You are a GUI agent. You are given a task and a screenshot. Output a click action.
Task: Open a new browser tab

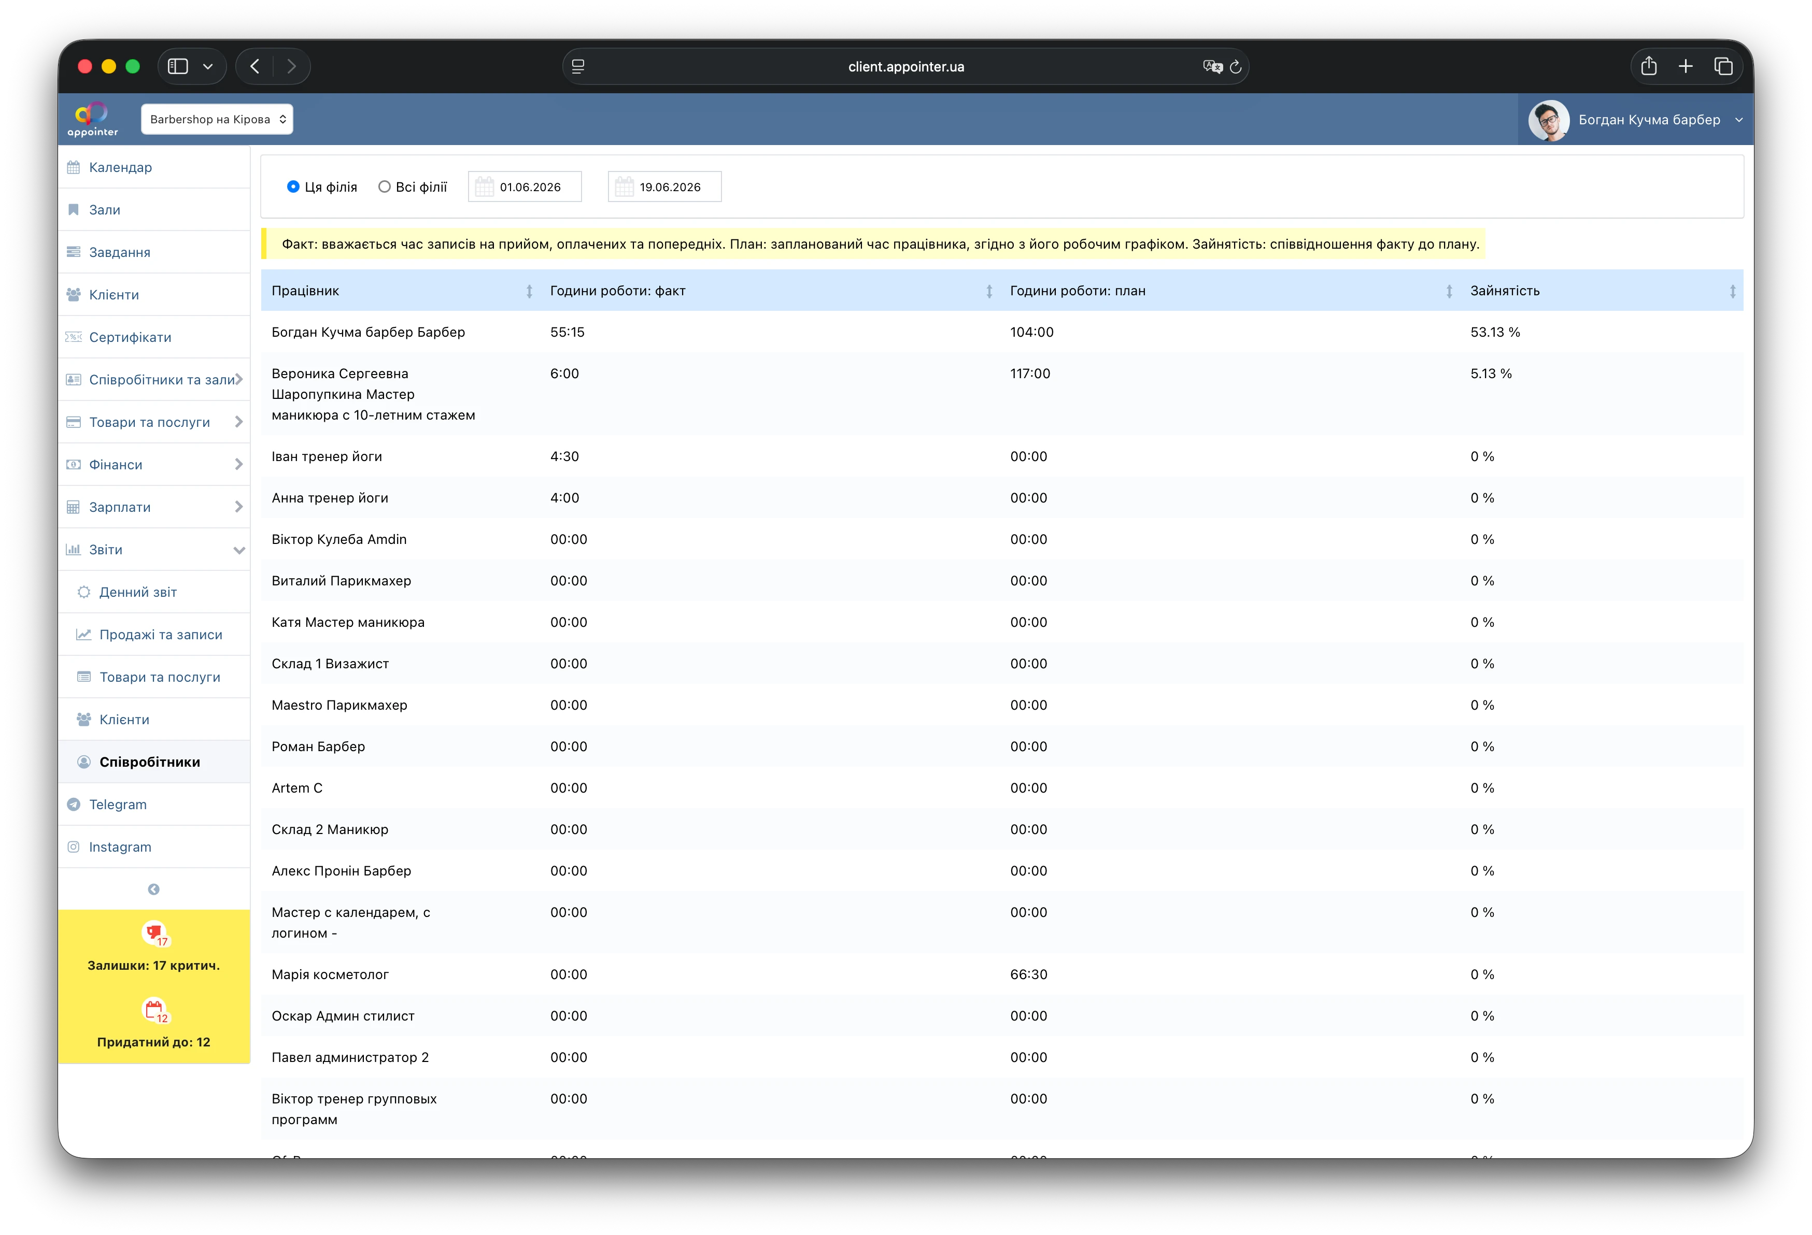[x=1686, y=66]
